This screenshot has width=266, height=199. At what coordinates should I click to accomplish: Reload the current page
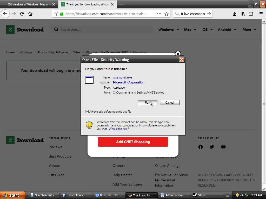[x=22, y=14]
